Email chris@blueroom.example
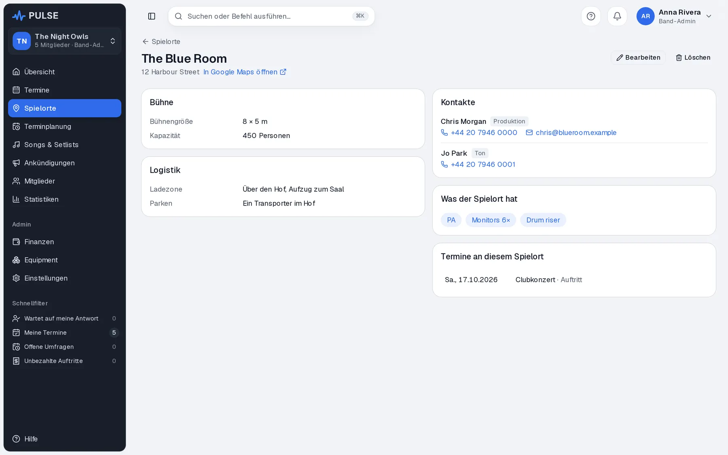The image size is (728, 455). 571,133
